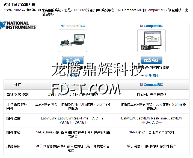
Task: Click the 以太网，无干预操作 cell for CompactRIO
Action: pyautogui.click(x=152, y=95)
